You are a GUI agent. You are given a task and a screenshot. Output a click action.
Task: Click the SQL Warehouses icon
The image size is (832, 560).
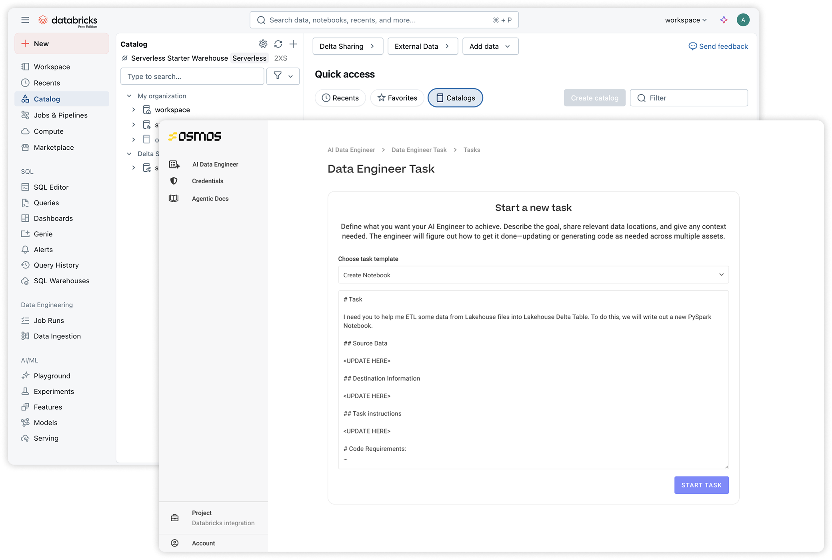25,281
